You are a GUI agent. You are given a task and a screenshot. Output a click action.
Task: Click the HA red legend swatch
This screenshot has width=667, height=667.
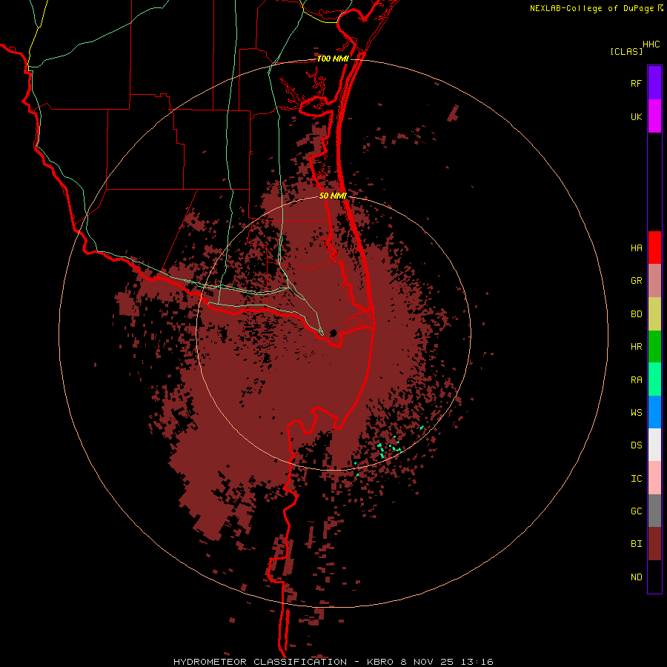point(654,248)
